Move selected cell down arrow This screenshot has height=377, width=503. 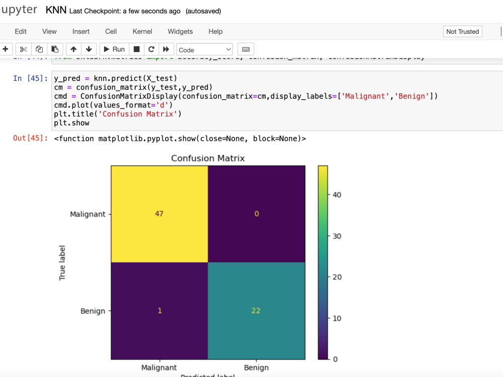89,49
